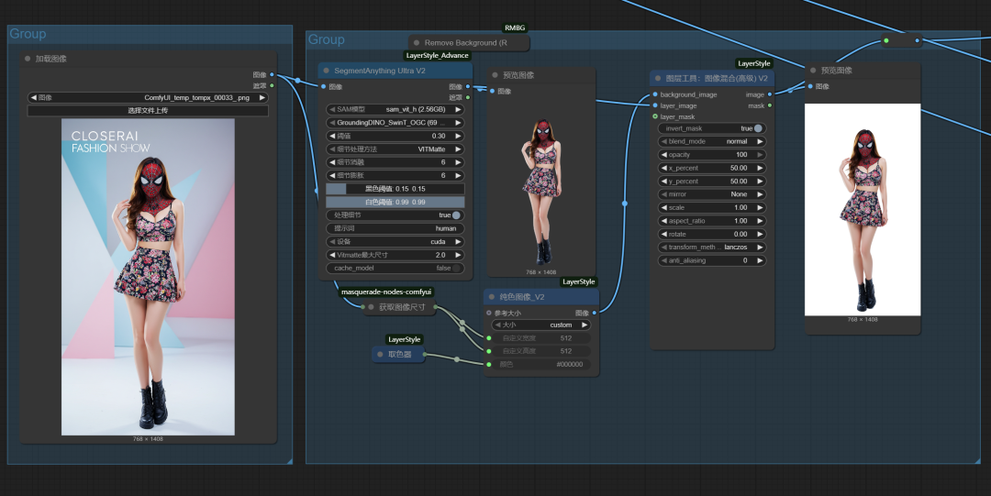Click the LayerStyle_Advance badge label
Screen dimensions: 991x496
coord(437,56)
